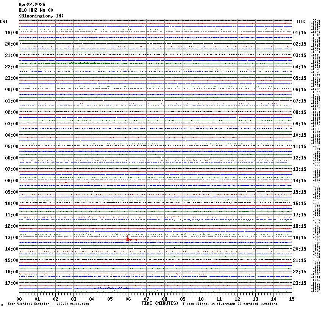Image resolution: width=322 pixels, height=309 pixels.
Task: Click the 13:00 CST time label
Action: click(12, 238)
